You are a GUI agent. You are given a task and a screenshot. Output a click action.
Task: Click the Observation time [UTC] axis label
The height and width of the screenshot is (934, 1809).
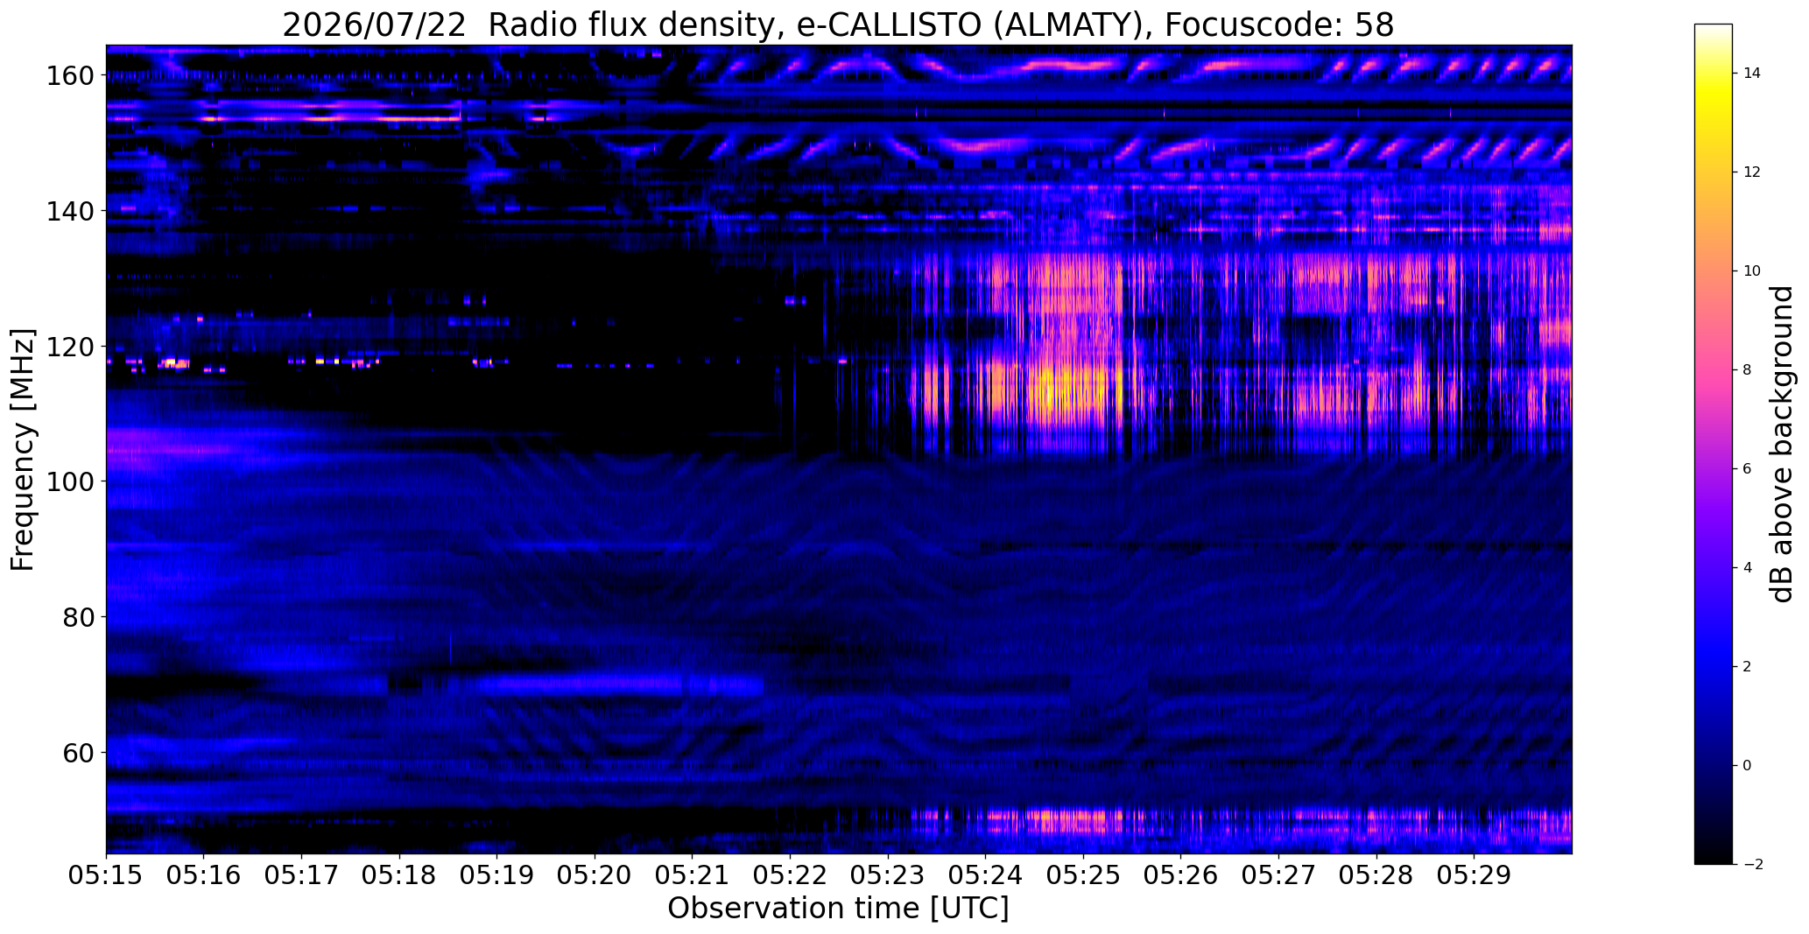pos(838,909)
